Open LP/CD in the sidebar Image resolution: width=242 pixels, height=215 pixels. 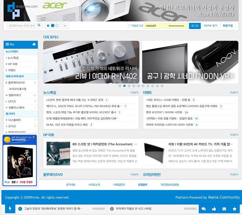click(x=21, y=102)
